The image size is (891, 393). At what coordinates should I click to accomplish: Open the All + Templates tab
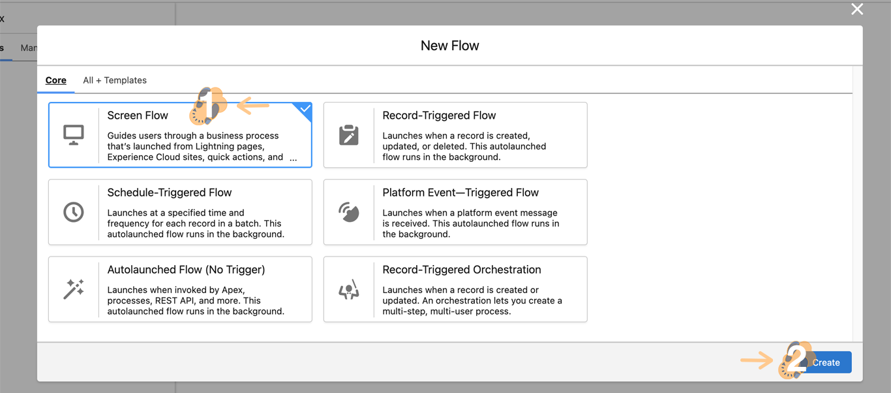point(115,80)
